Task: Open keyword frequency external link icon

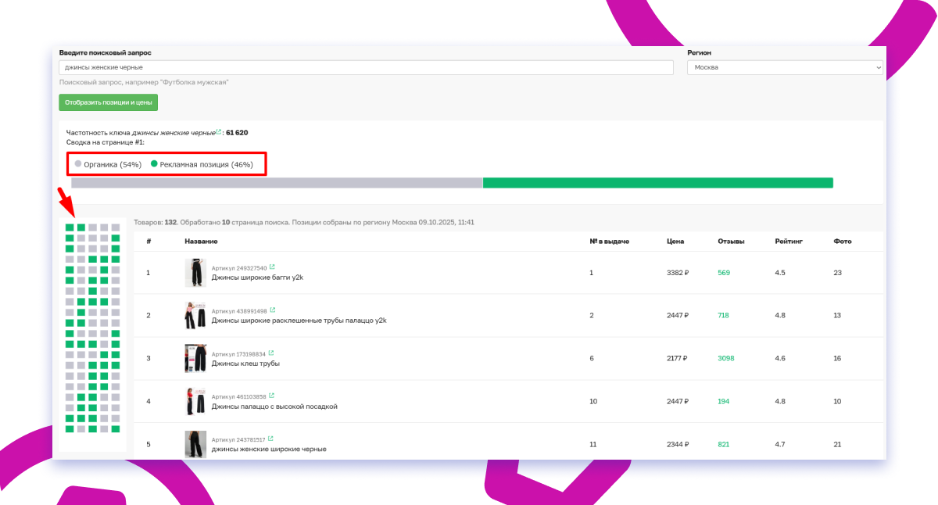Action: (x=219, y=131)
